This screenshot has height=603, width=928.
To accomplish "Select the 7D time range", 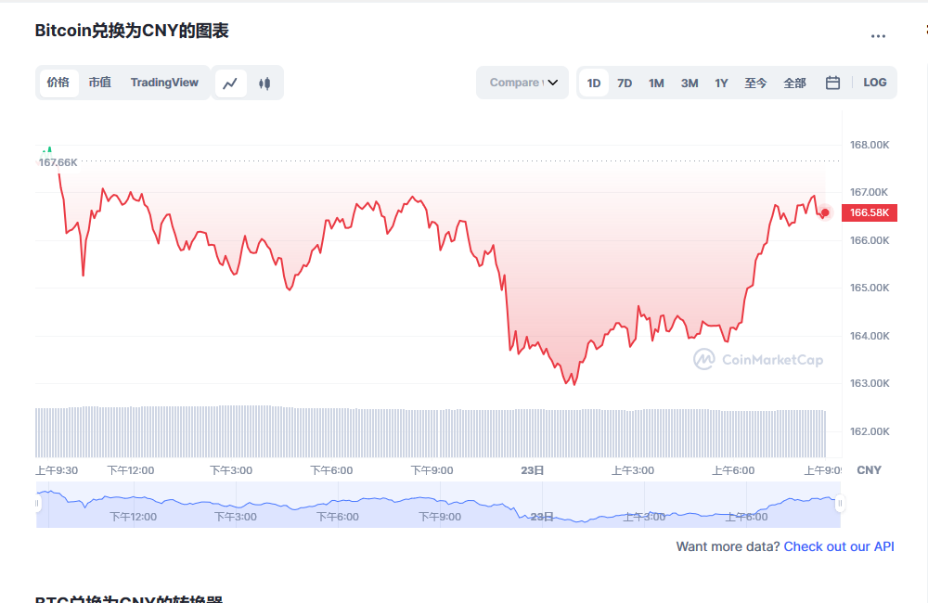I will point(625,83).
